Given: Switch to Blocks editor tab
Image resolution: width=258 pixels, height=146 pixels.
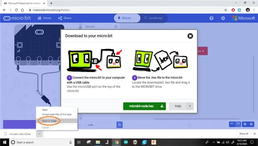Looking at the screenshot, I should tap(127, 18).
